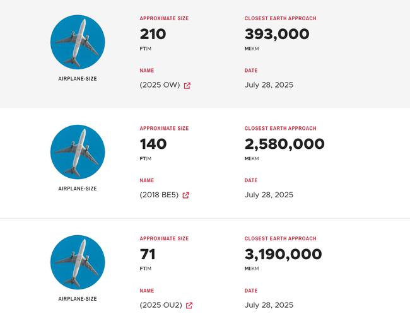Open the (2025 OW) asteroid name link
The width and height of the screenshot is (410, 326).
(x=160, y=85)
